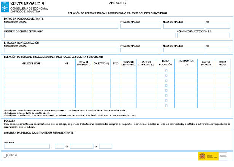The height and width of the screenshot is (167, 234).
Task: Click first row Apelidos e Nome cell
Action: tap(31, 71)
